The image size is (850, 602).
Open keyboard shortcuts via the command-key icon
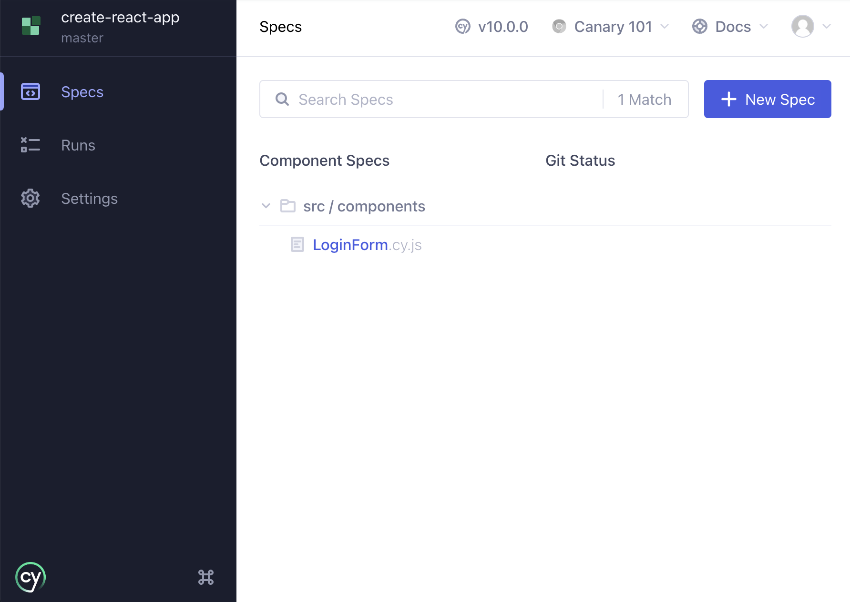pyautogui.click(x=206, y=577)
